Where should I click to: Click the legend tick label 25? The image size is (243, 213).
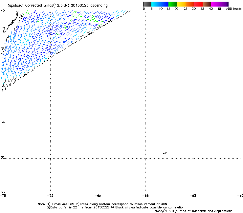[x=186, y=9]
